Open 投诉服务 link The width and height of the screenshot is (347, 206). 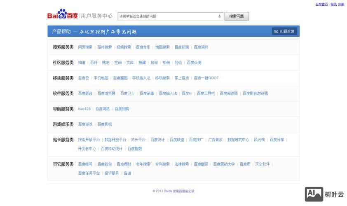[112, 173]
